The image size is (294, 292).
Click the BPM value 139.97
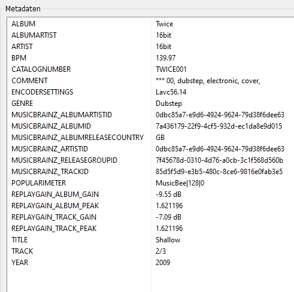(165, 58)
